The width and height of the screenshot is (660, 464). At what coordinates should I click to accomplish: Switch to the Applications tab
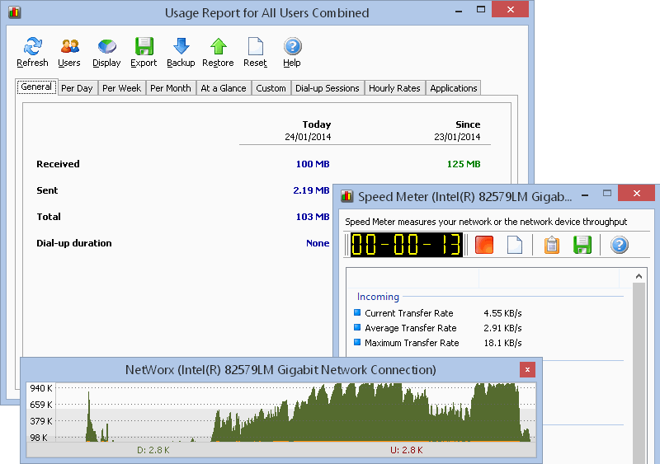[x=454, y=88]
